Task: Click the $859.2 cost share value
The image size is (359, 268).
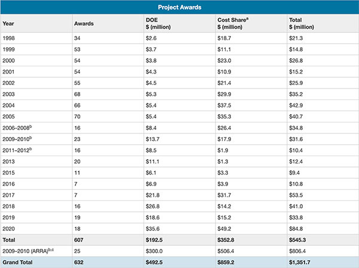Action: 227,261
